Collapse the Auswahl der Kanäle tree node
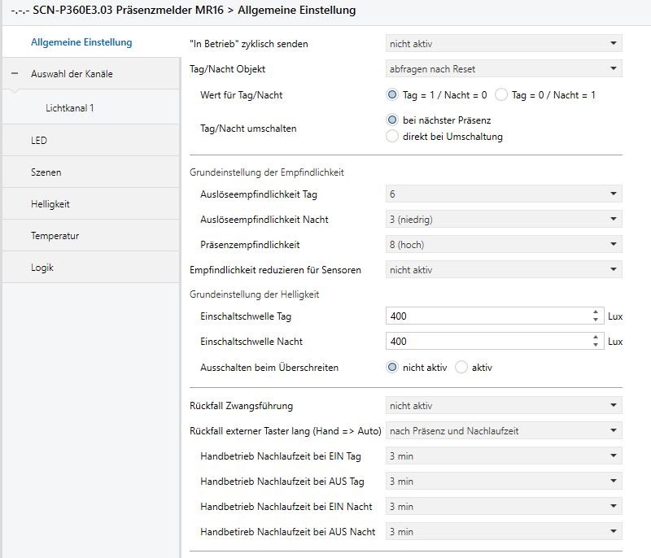This screenshot has width=651, height=558. tap(15, 74)
